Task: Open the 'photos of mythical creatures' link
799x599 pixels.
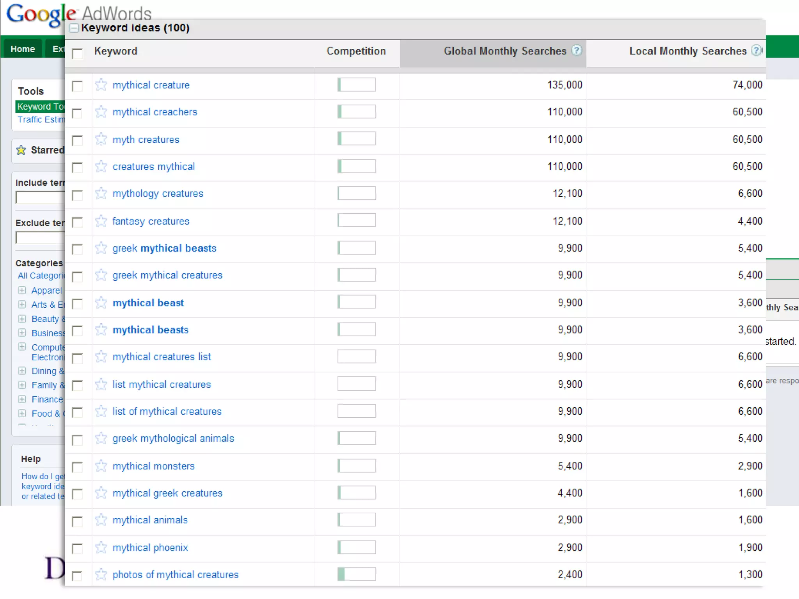Action: click(176, 574)
